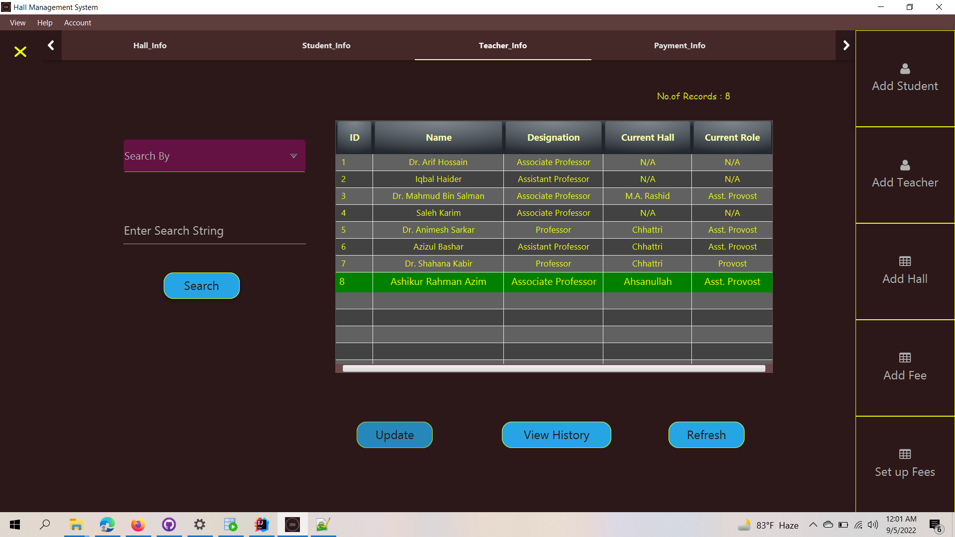Click the left chevron to scroll tabs
The image size is (955, 537).
tap(51, 45)
